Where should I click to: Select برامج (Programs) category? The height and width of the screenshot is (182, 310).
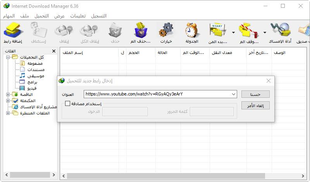(x=33, y=82)
